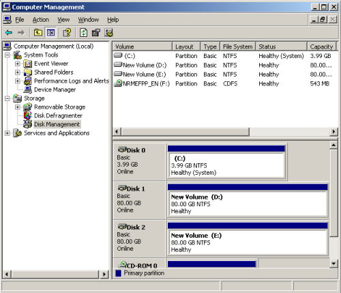Collapse the Storage node
Screen dimensions: 341x293
point(8,98)
